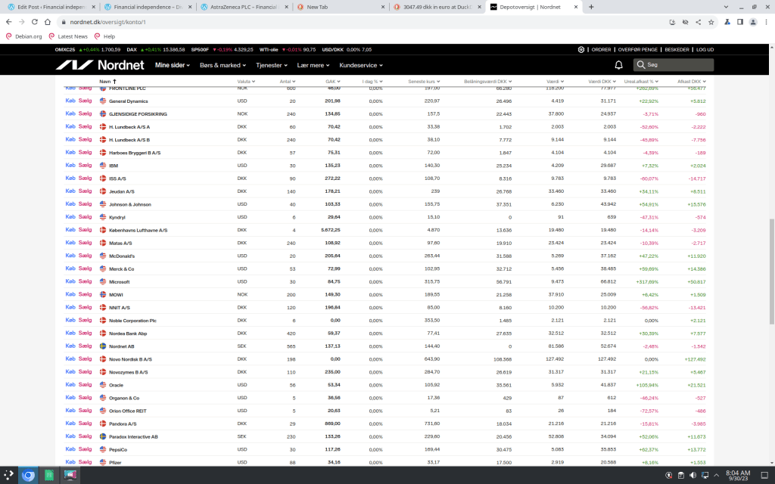Click the settings hexagon icon beside ORDRER
775x484 pixels.
tap(581, 49)
